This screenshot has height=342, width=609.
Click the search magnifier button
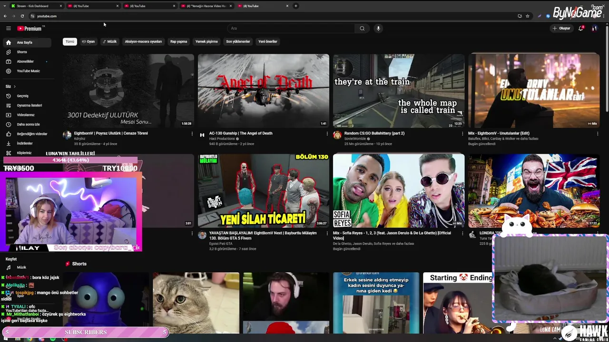[362, 28]
